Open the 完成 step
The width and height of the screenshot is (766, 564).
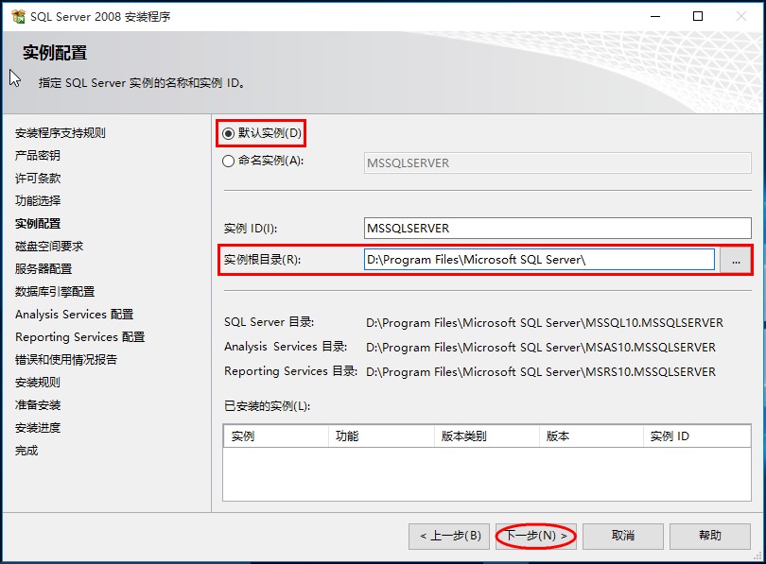tap(26, 451)
